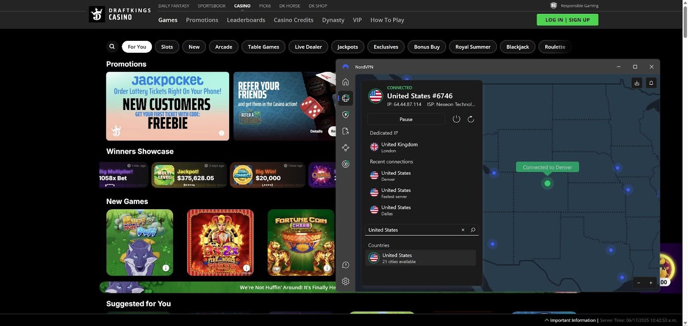The height and width of the screenshot is (326, 688).
Task: Select the Jackpots category filter
Action: point(347,47)
